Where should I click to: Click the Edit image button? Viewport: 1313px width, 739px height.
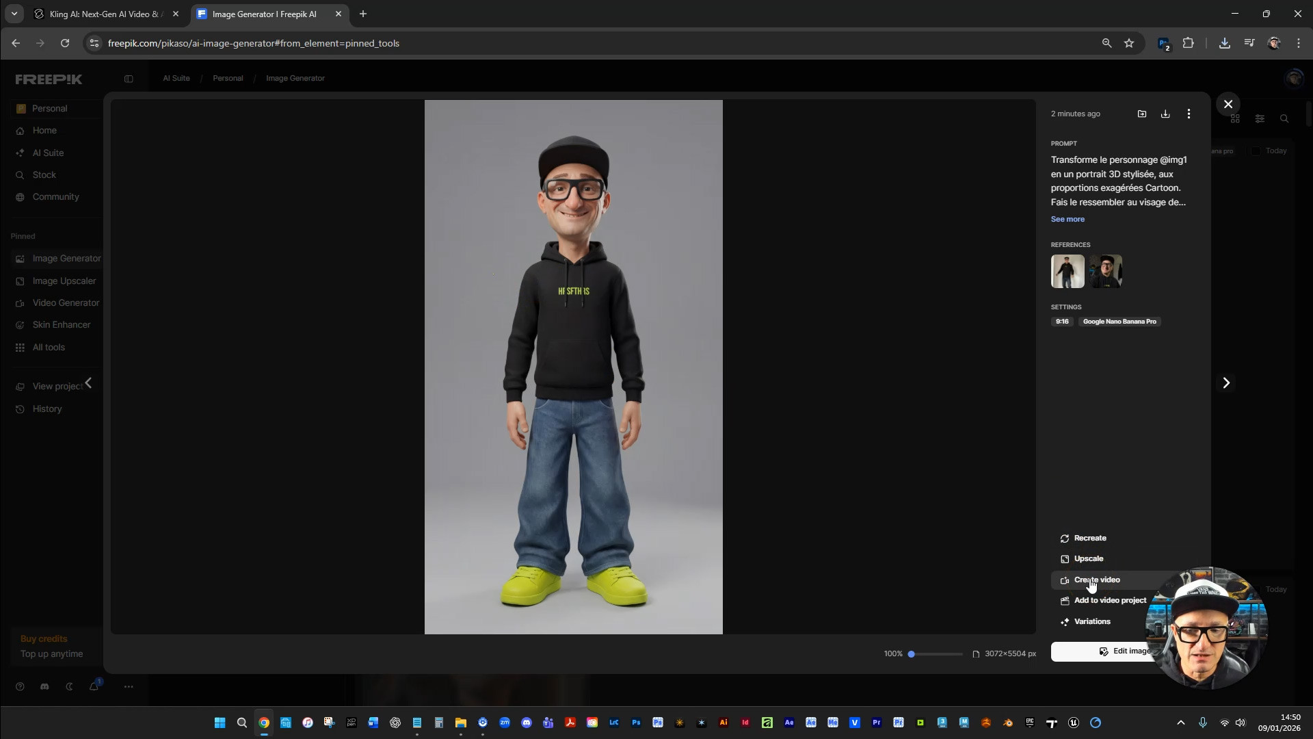1101,651
